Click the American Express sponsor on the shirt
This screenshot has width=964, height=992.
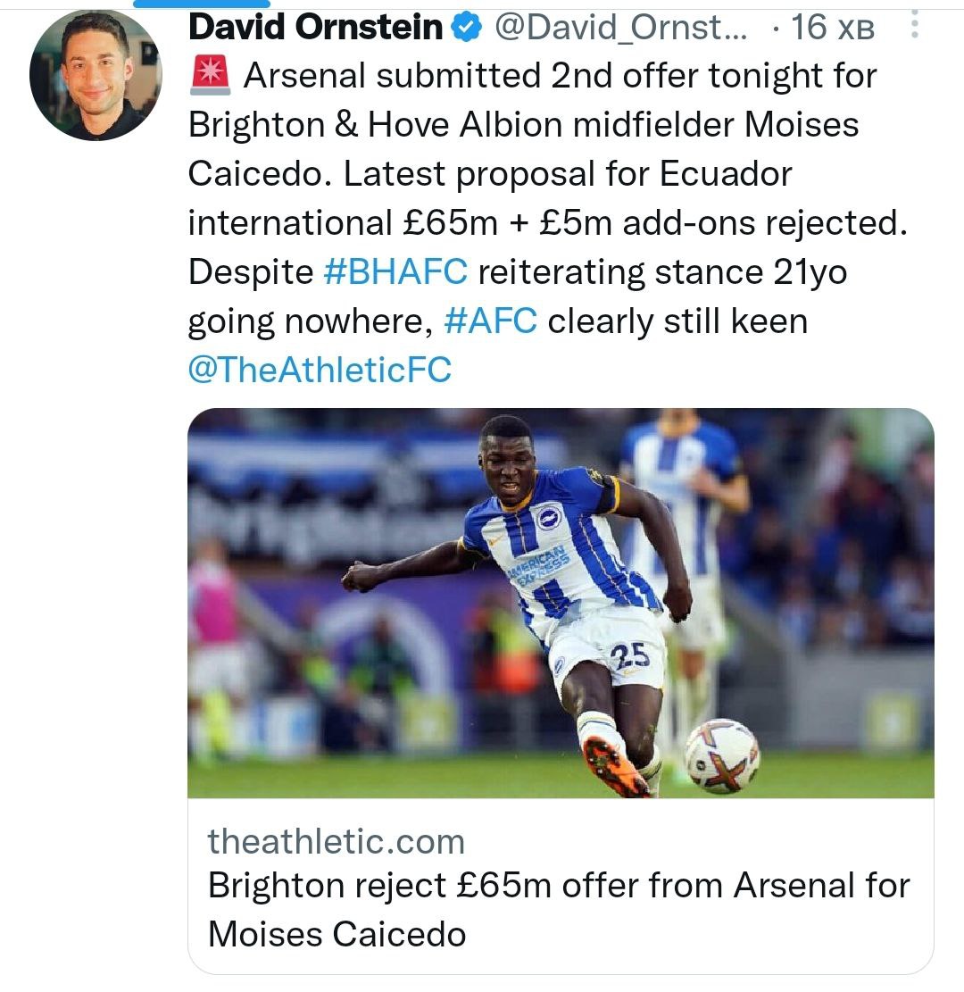pyautogui.click(x=540, y=564)
